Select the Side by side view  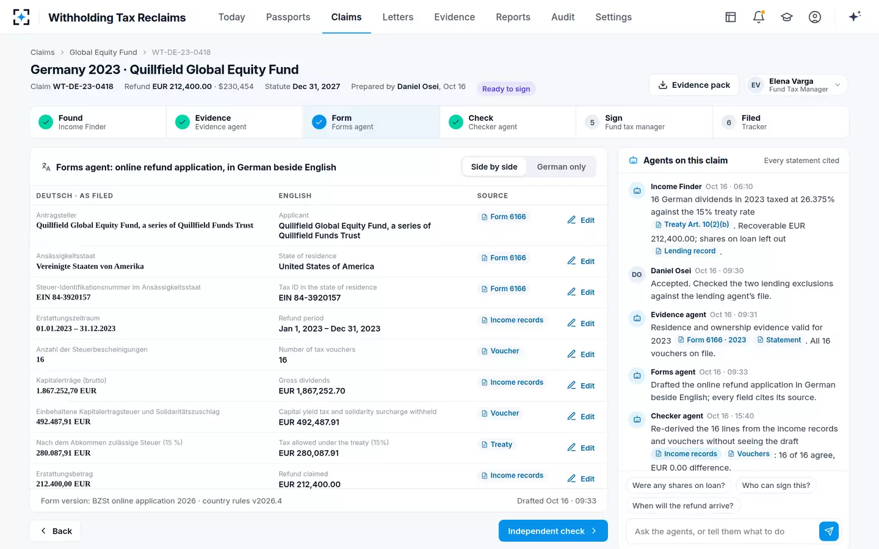tap(494, 167)
